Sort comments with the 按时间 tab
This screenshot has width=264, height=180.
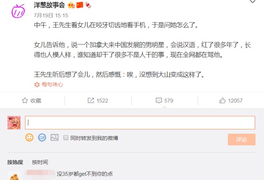point(40,162)
